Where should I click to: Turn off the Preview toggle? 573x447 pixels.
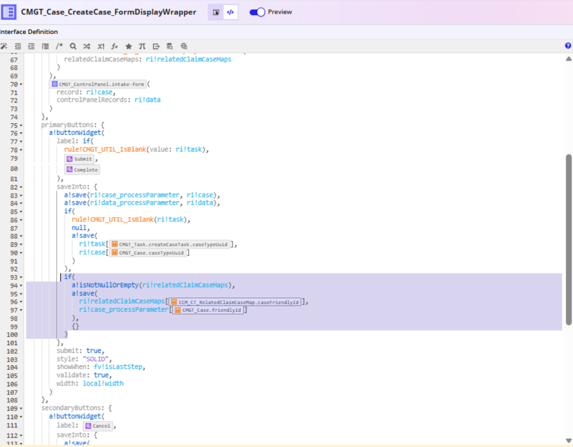point(257,12)
